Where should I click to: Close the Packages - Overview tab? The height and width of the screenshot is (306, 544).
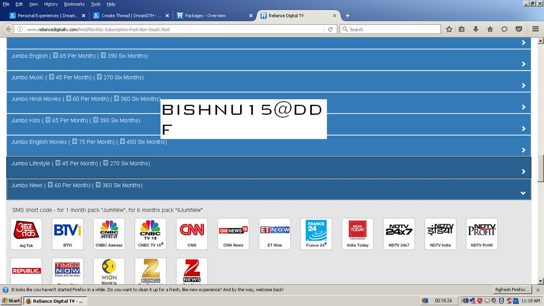(251, 16)
